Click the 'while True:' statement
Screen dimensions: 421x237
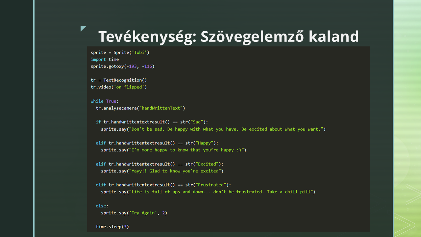104,101
